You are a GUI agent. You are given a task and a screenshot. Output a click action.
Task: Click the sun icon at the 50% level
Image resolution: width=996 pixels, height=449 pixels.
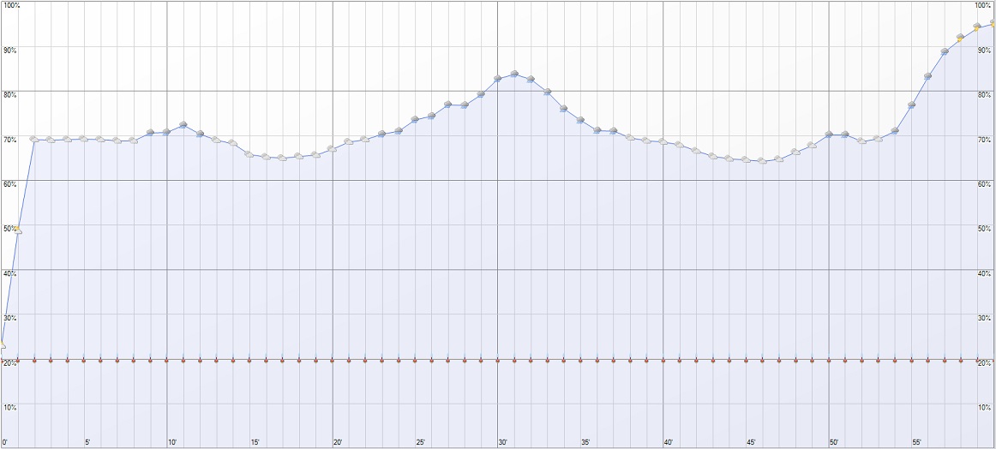point(17,229)
